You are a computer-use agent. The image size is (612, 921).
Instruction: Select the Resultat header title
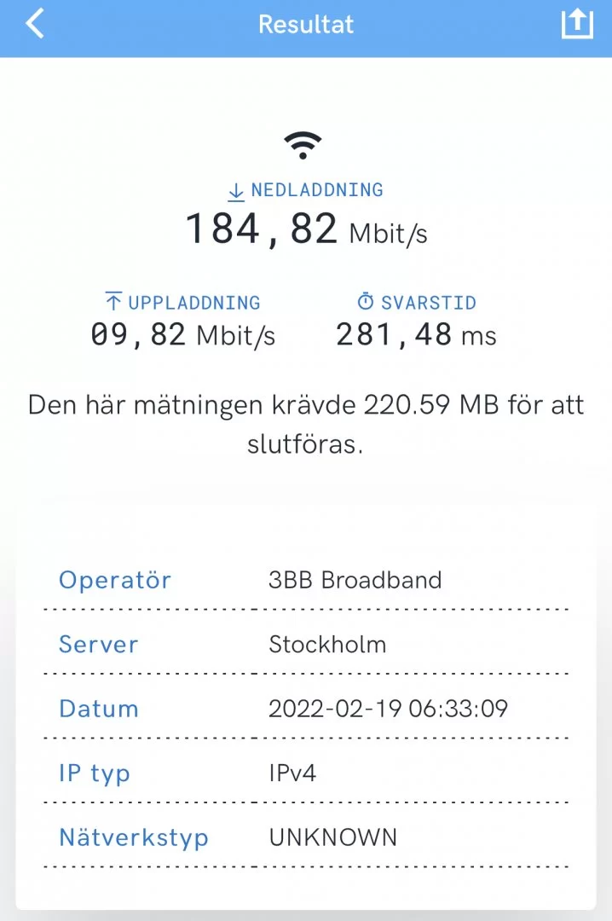pos(306,24)
